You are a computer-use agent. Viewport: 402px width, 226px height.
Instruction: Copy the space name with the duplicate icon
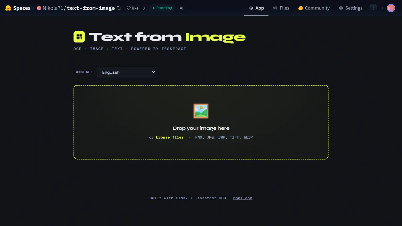pos(119,8)
